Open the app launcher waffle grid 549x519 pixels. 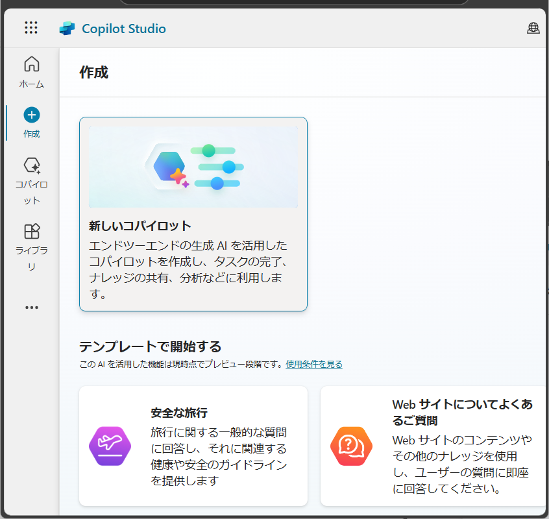[31, 28]
